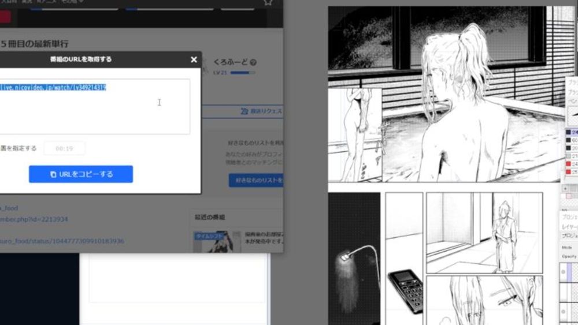
Task: Click the red button at top-left of page
Action: pyautogui.click(x=5, y=17)
